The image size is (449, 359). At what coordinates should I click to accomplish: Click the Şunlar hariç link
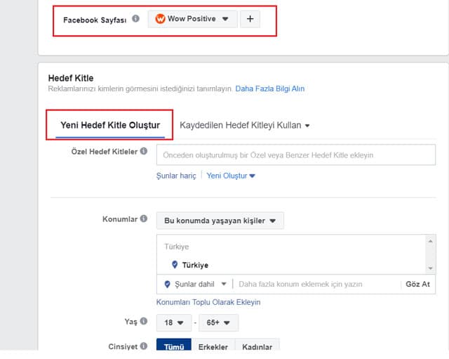coord(176,176)
